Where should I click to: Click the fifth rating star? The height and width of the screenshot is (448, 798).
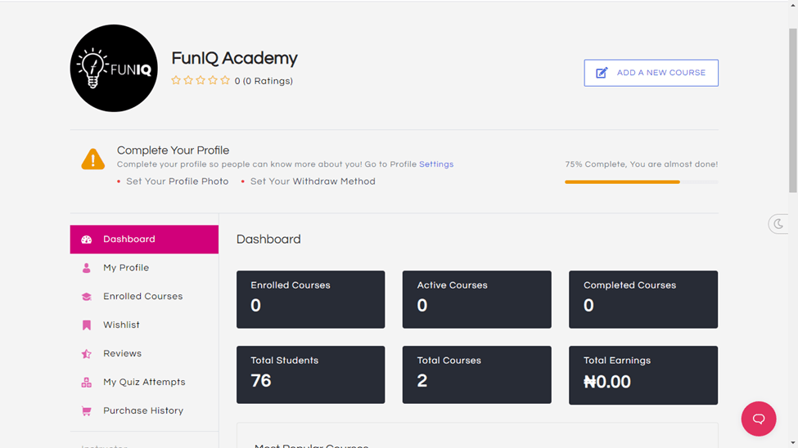[x=225, y=80]
